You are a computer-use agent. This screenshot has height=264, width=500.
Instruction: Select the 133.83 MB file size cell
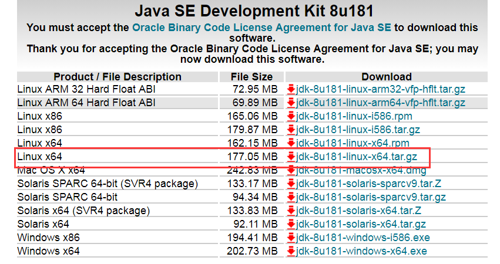(253, 211)
